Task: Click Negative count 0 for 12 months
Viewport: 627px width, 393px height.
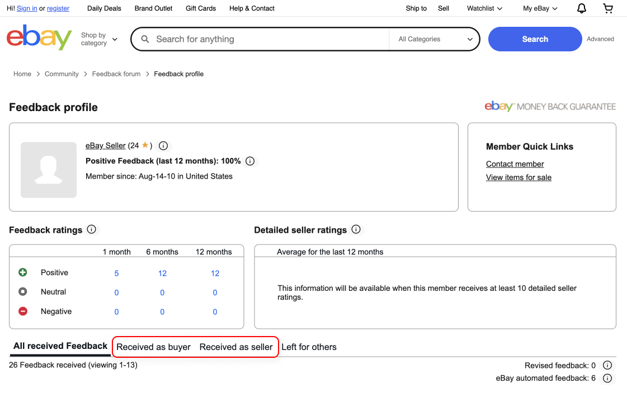Action: 215,311
